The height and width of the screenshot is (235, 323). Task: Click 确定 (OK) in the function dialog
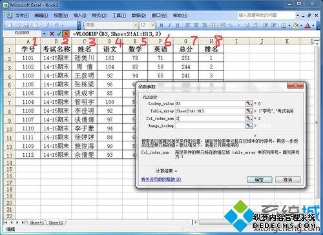click(259, 179)
